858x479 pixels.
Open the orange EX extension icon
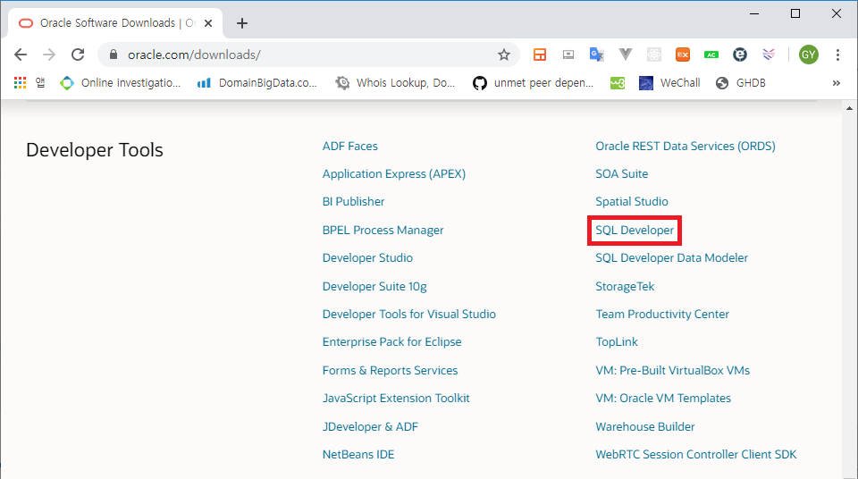point(682,55)
